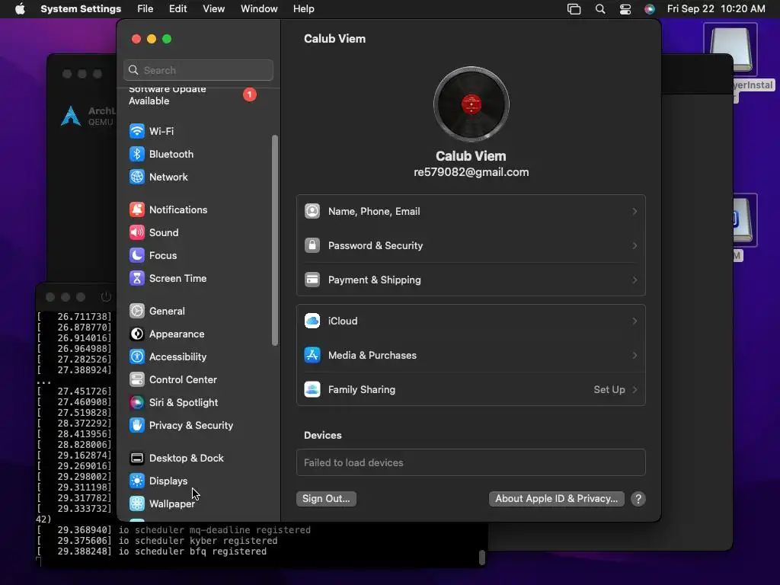Open the System Settings app menu
The width and height of the screenshot is (780, 585).
click(81, 9)
